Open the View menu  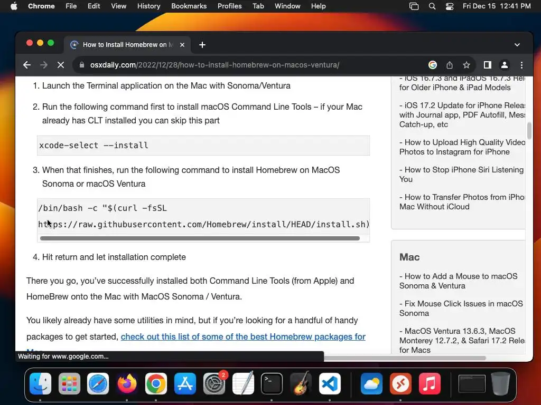click(x=118, y=6)
